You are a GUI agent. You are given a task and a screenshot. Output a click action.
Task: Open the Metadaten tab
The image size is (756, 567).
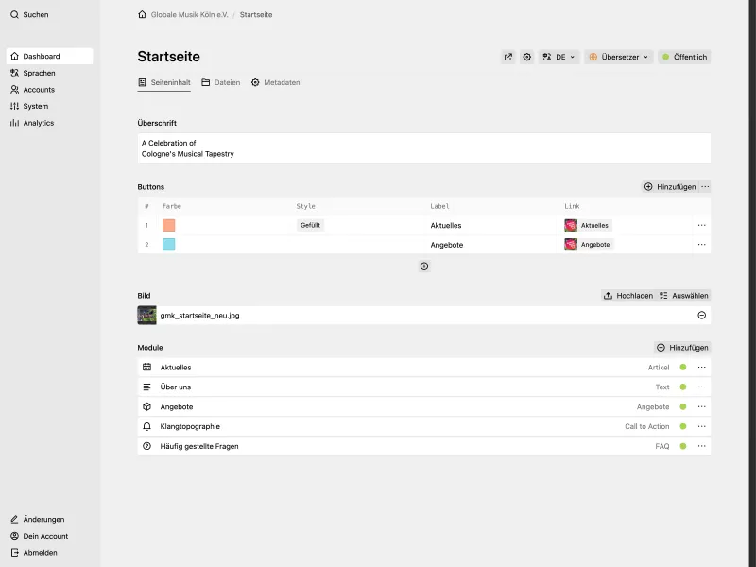[280, 82]
